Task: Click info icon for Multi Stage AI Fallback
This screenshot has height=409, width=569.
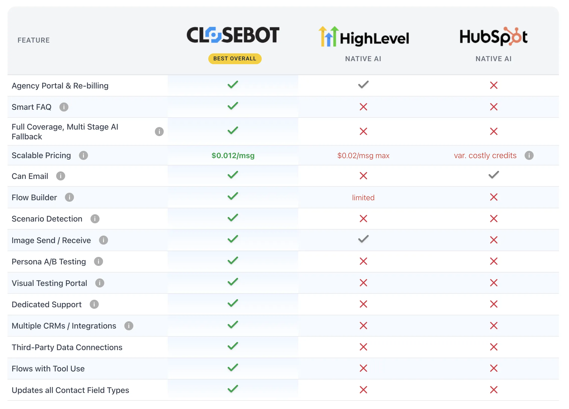Action: tap(159, 132)
